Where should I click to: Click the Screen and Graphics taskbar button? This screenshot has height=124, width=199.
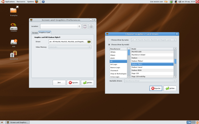point(17,122)
